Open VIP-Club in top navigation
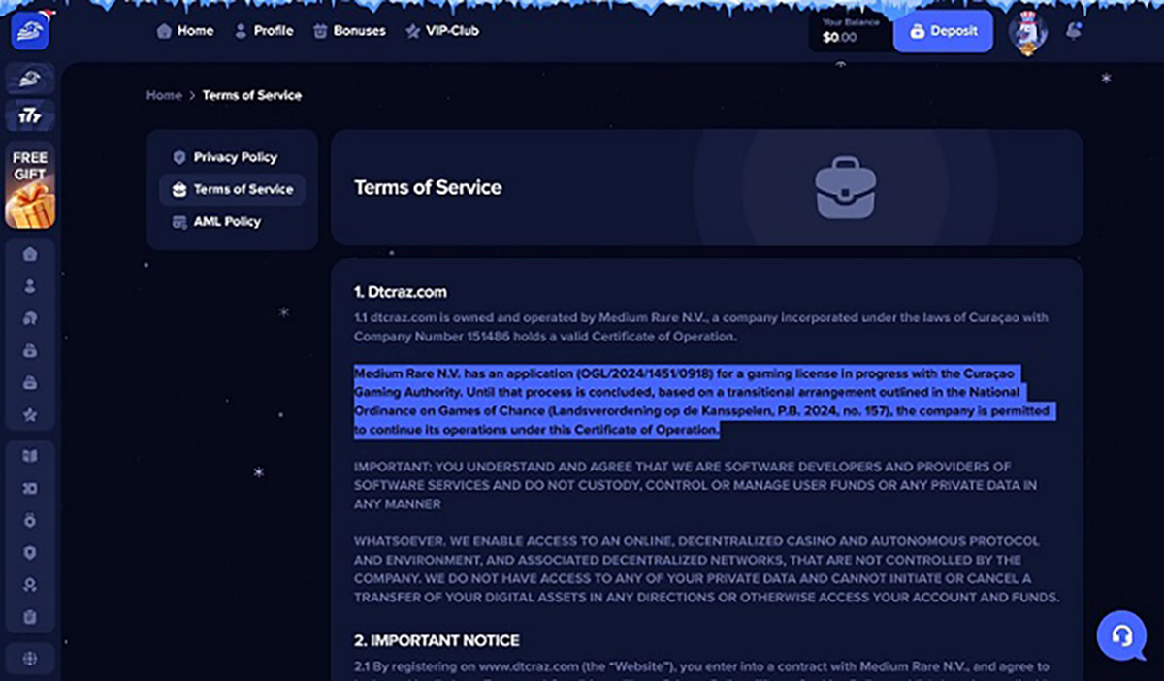The height and width of the screenshot is (681, 1164). pyautogui.click(x=442, y=31)
